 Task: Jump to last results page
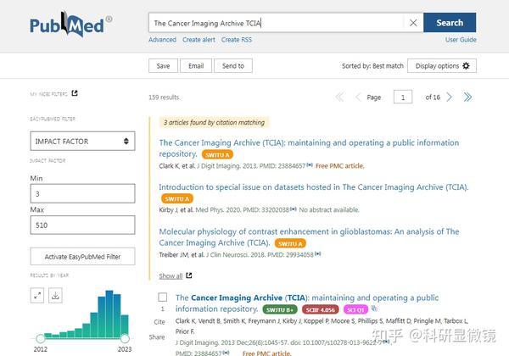pos(467,97)
